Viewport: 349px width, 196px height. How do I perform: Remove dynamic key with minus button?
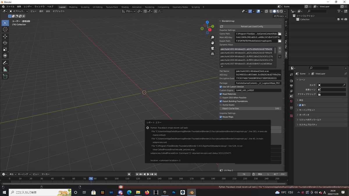280,52
